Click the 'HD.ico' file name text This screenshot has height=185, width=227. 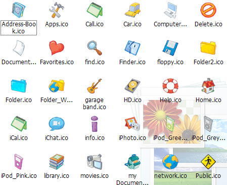coord(132,100)
